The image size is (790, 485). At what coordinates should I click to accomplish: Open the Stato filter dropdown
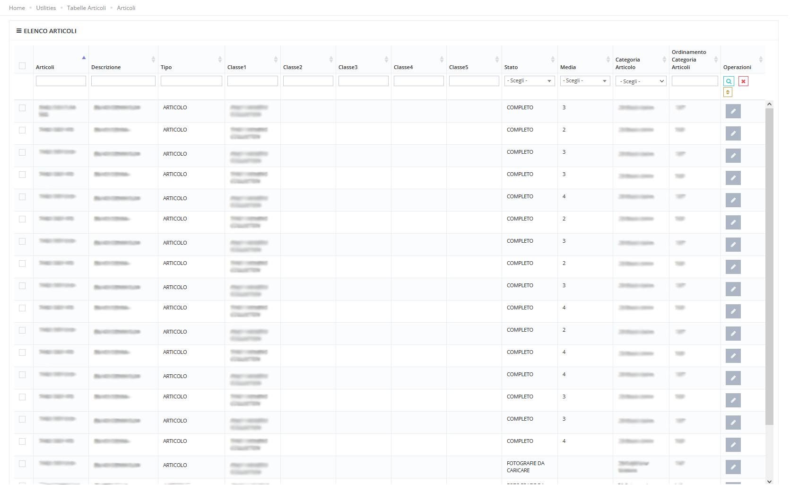click(529, 81)
